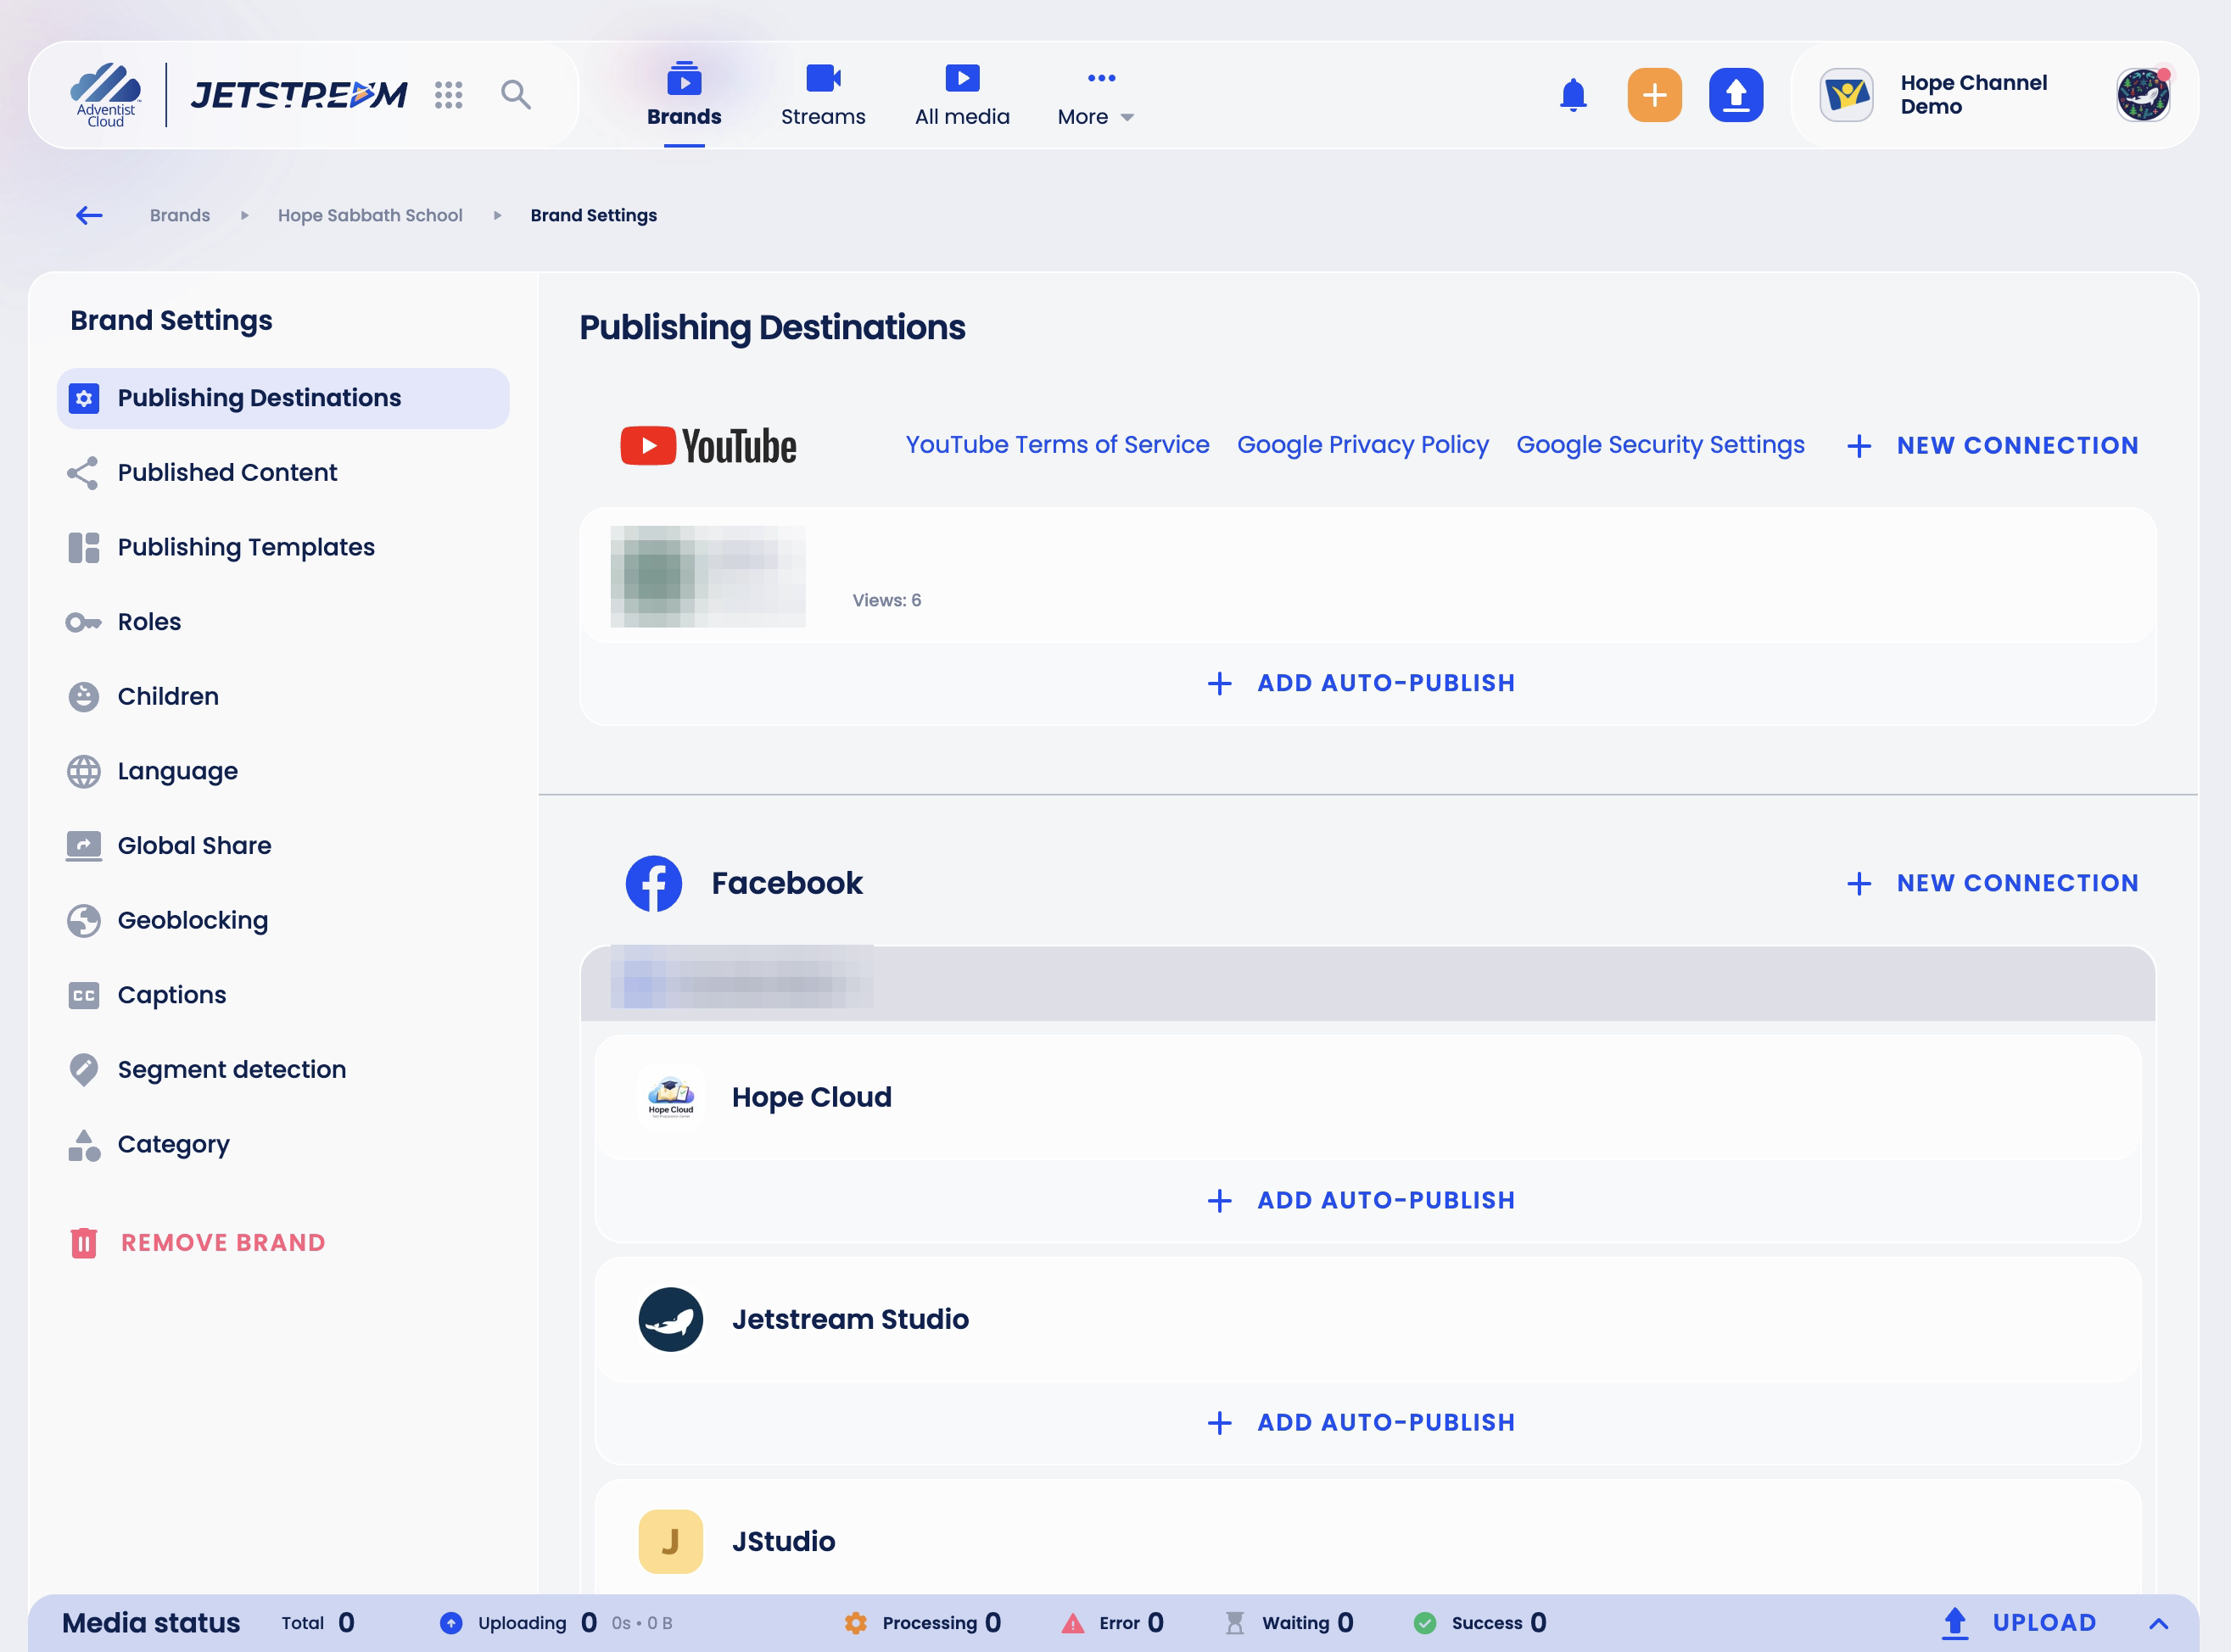The width and height of the screenshot is (2231, 1652).
Task: Open the user avatar profile menu
Action: [2143, 95]
